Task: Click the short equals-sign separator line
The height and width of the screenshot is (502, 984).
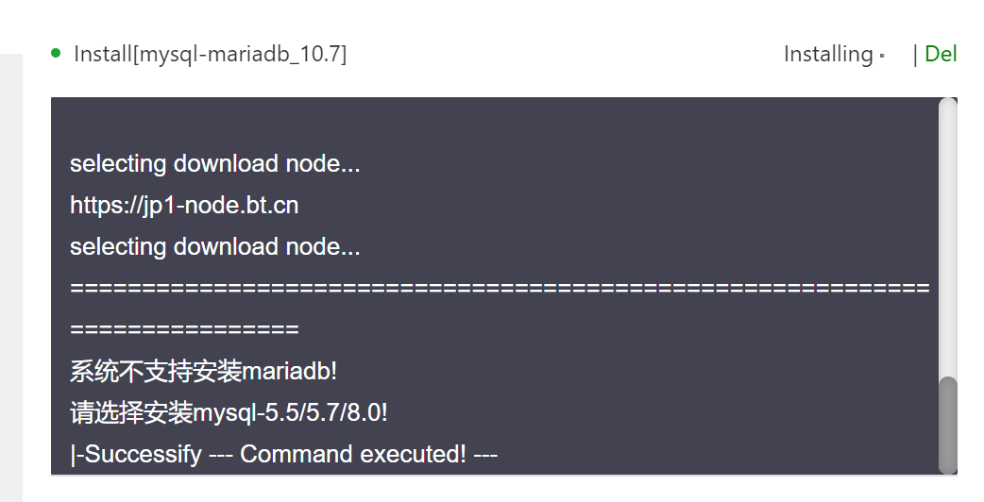Action: click(x=184, y=329)
